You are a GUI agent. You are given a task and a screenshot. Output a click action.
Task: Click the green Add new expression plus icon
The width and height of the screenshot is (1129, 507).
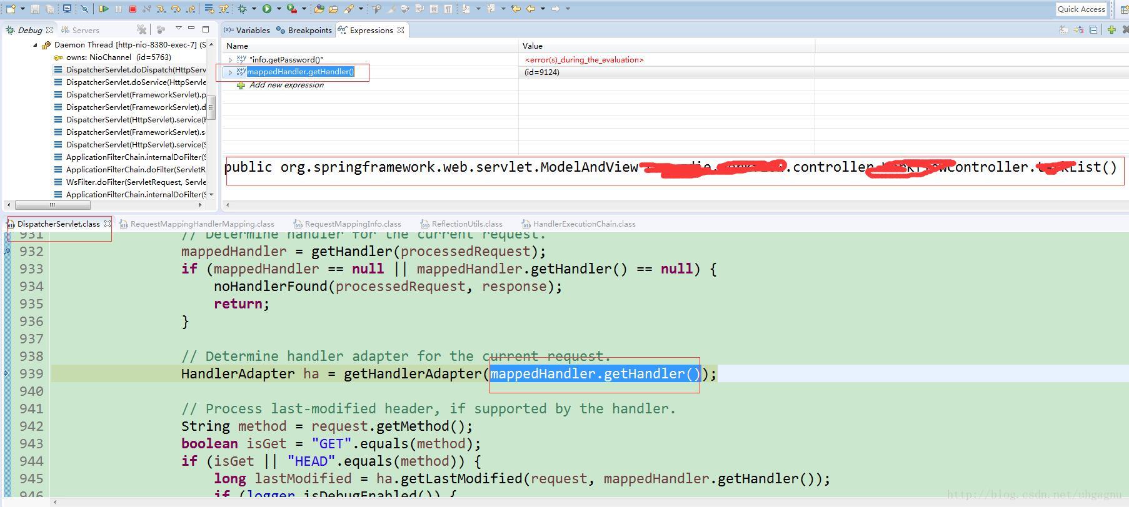(1111, 29)
